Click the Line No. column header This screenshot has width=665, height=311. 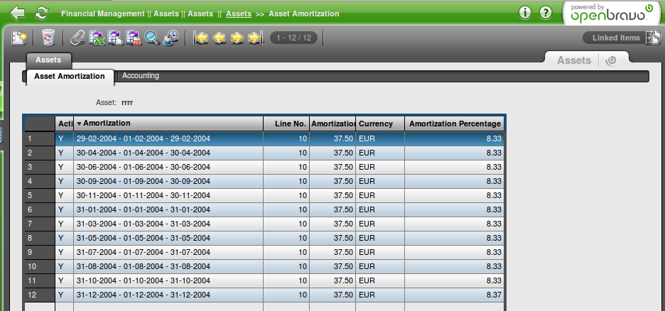pyautogui.click(x=286, y=124)
